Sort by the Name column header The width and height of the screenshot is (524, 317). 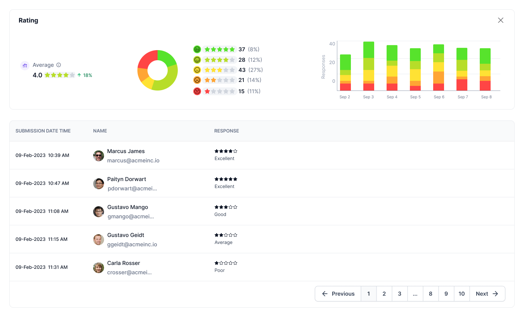100,131
